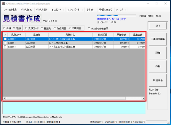
Task: Select the A00001 code cell
Action: tap(16, 43)
